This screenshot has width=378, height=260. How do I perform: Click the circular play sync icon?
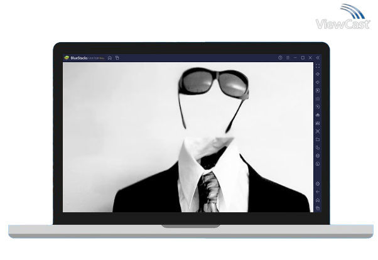click(x=318, y=107)
